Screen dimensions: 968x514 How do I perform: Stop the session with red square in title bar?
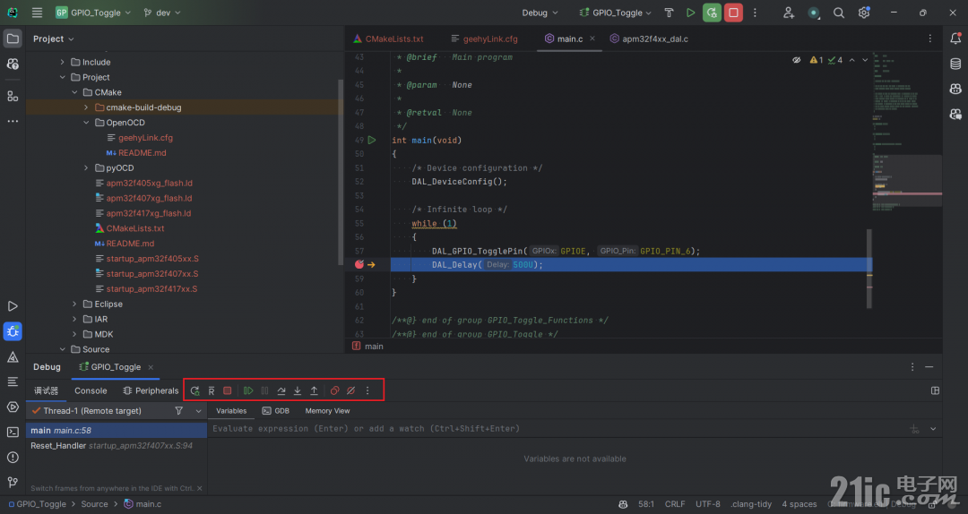pyautogui.click(x=733, y=13)
